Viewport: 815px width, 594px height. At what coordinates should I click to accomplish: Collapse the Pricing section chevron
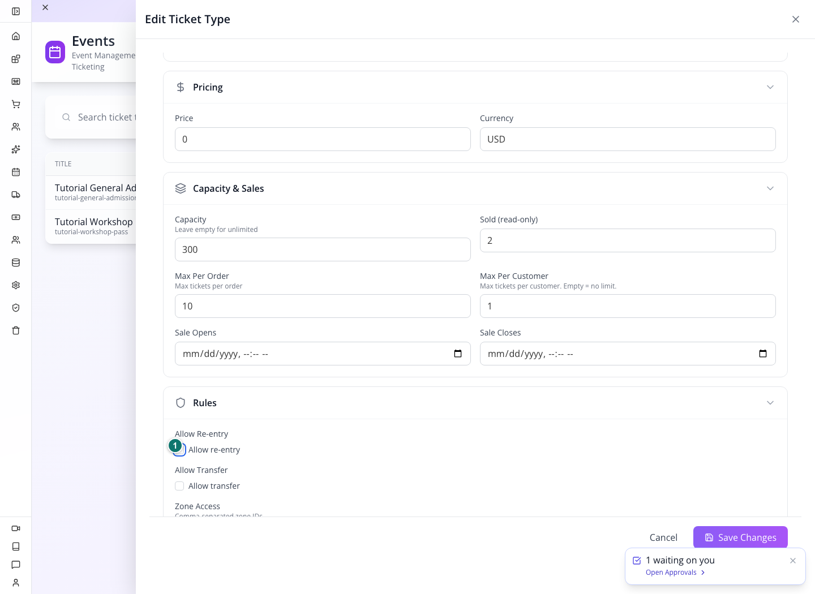click(x=770, y=87)
